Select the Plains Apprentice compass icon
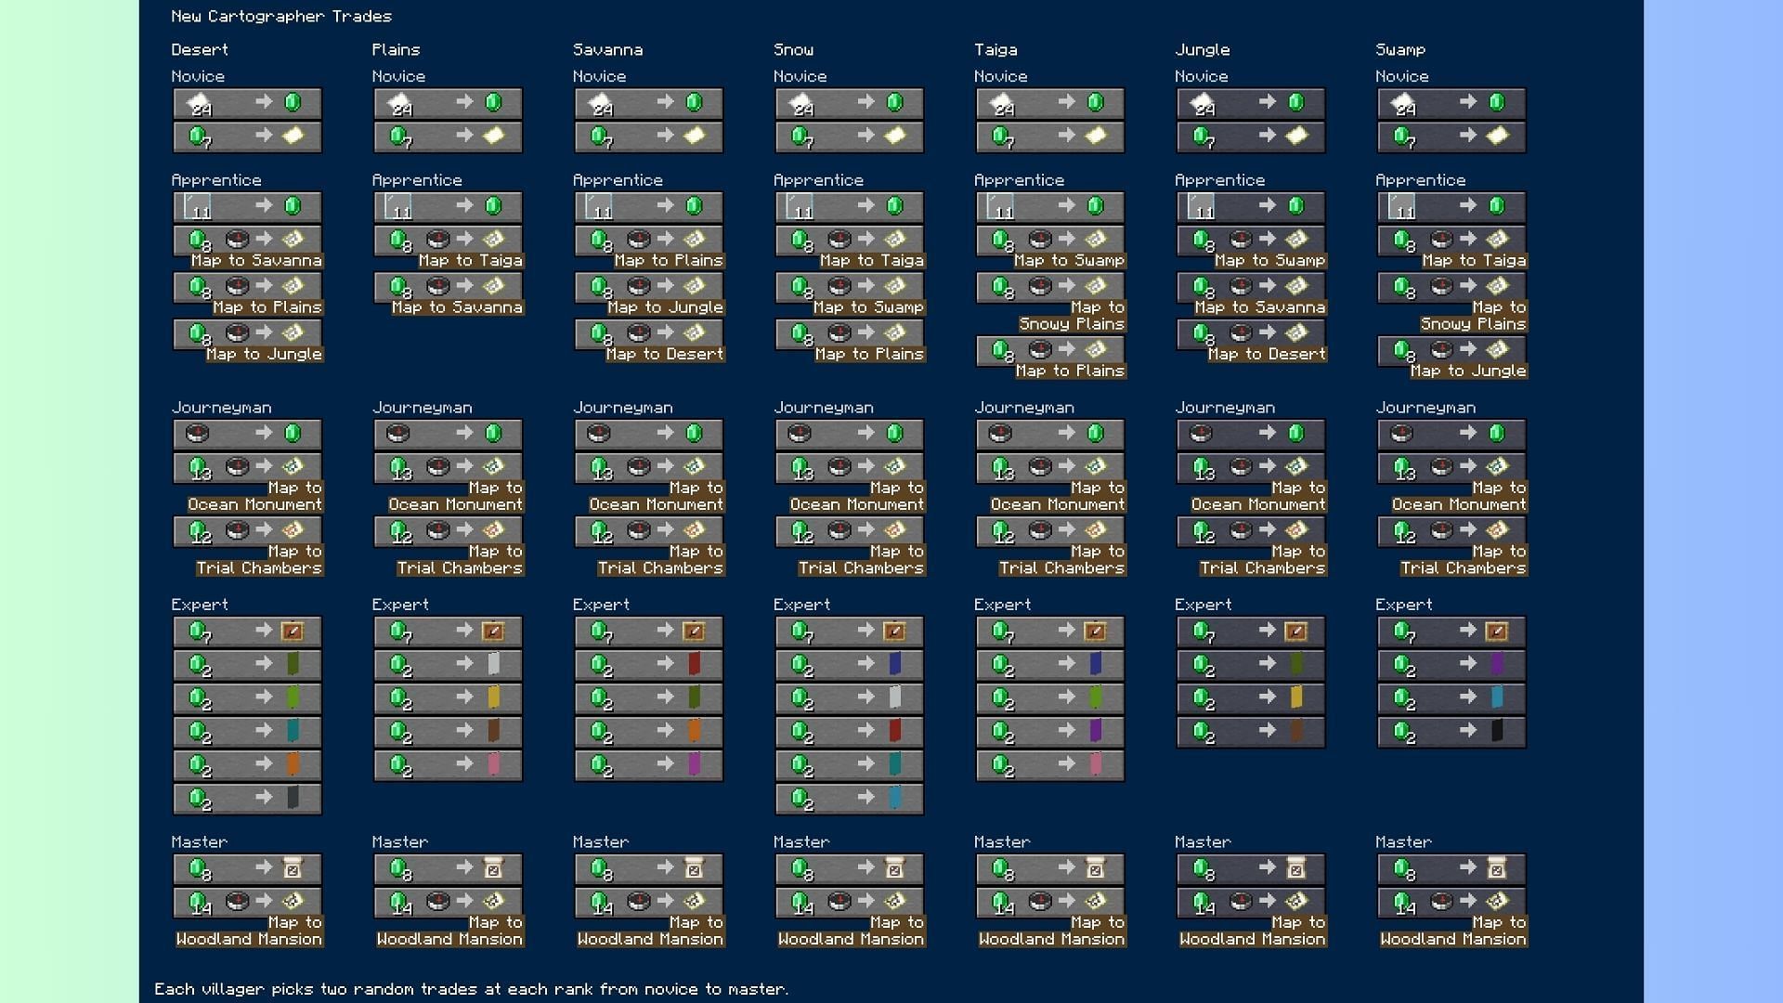This screenshot has width=1783, height=1003. coord(426,238)
